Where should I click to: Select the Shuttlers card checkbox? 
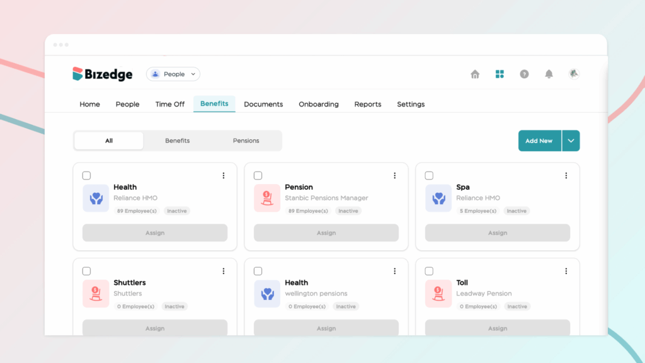tap(87, 272)
